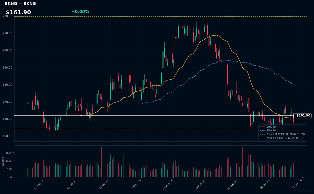The image size is (314, 194).
Task: Click the +0.00% change label
Action: pos(80,12)
